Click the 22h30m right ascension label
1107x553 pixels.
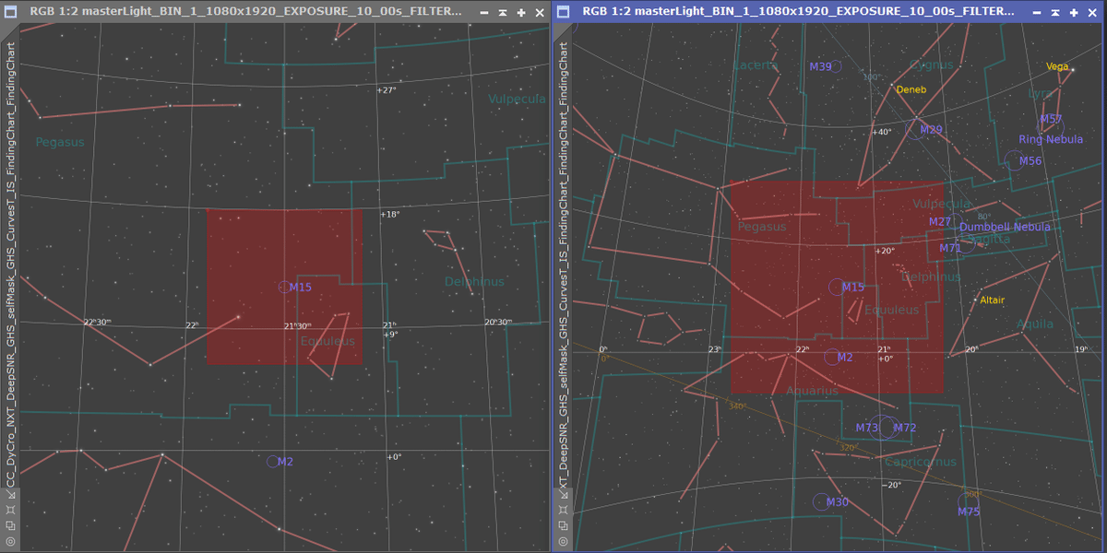[98, 323]
